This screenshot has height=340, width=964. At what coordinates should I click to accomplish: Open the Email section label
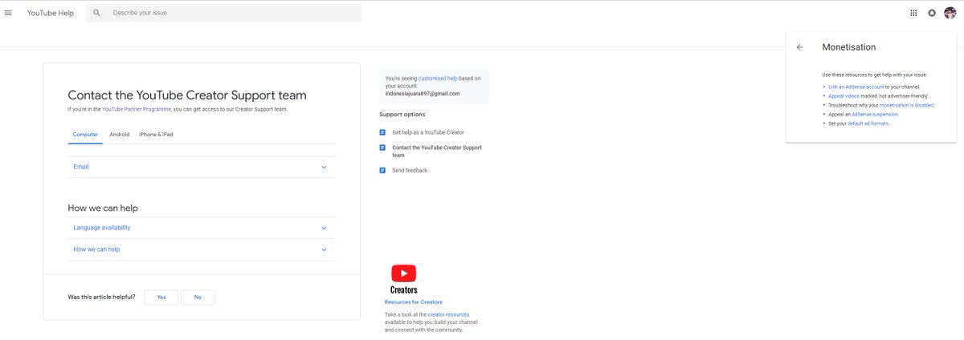[81, 167]
